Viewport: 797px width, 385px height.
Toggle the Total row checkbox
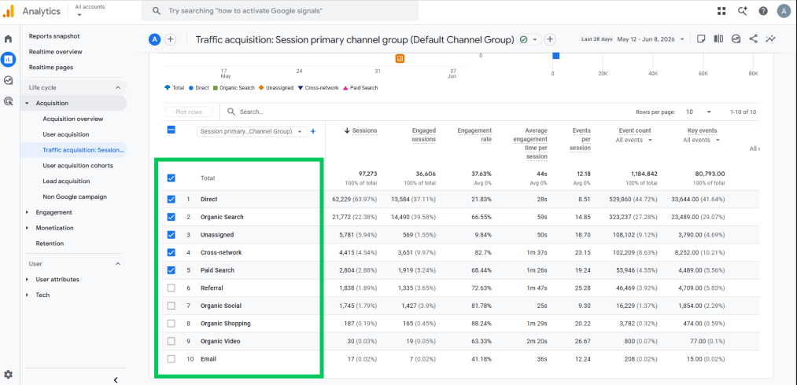point(172,178)
